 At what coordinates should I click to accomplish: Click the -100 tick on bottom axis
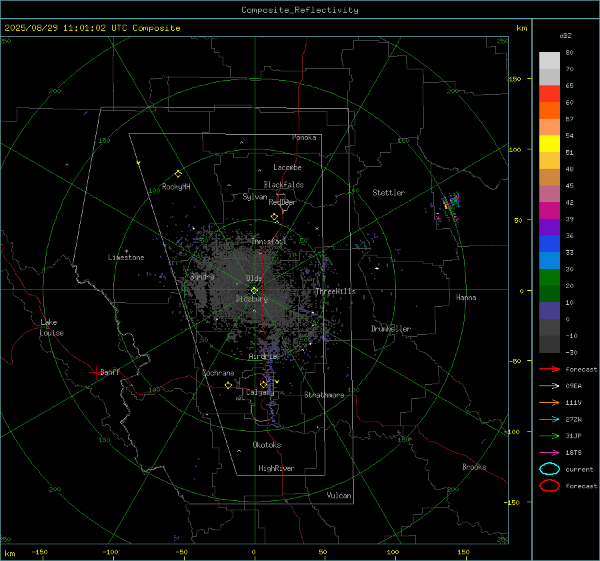[x=110, y=552]
